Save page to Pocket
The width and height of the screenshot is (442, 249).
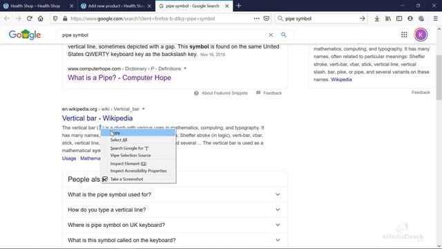click(267, 19)
